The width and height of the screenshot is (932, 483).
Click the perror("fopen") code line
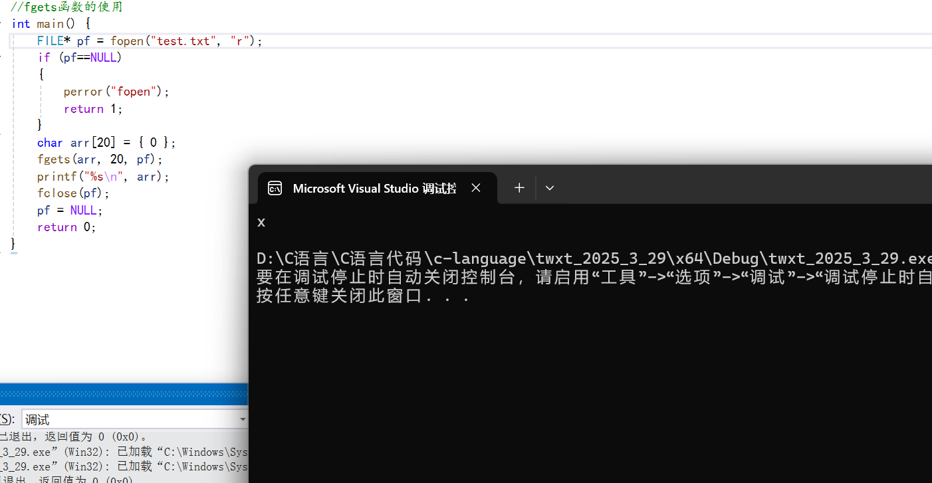[116, 92]
